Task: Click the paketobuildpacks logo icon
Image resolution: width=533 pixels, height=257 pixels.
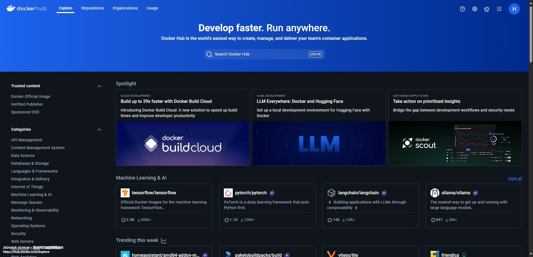Action: coord(228,254)
